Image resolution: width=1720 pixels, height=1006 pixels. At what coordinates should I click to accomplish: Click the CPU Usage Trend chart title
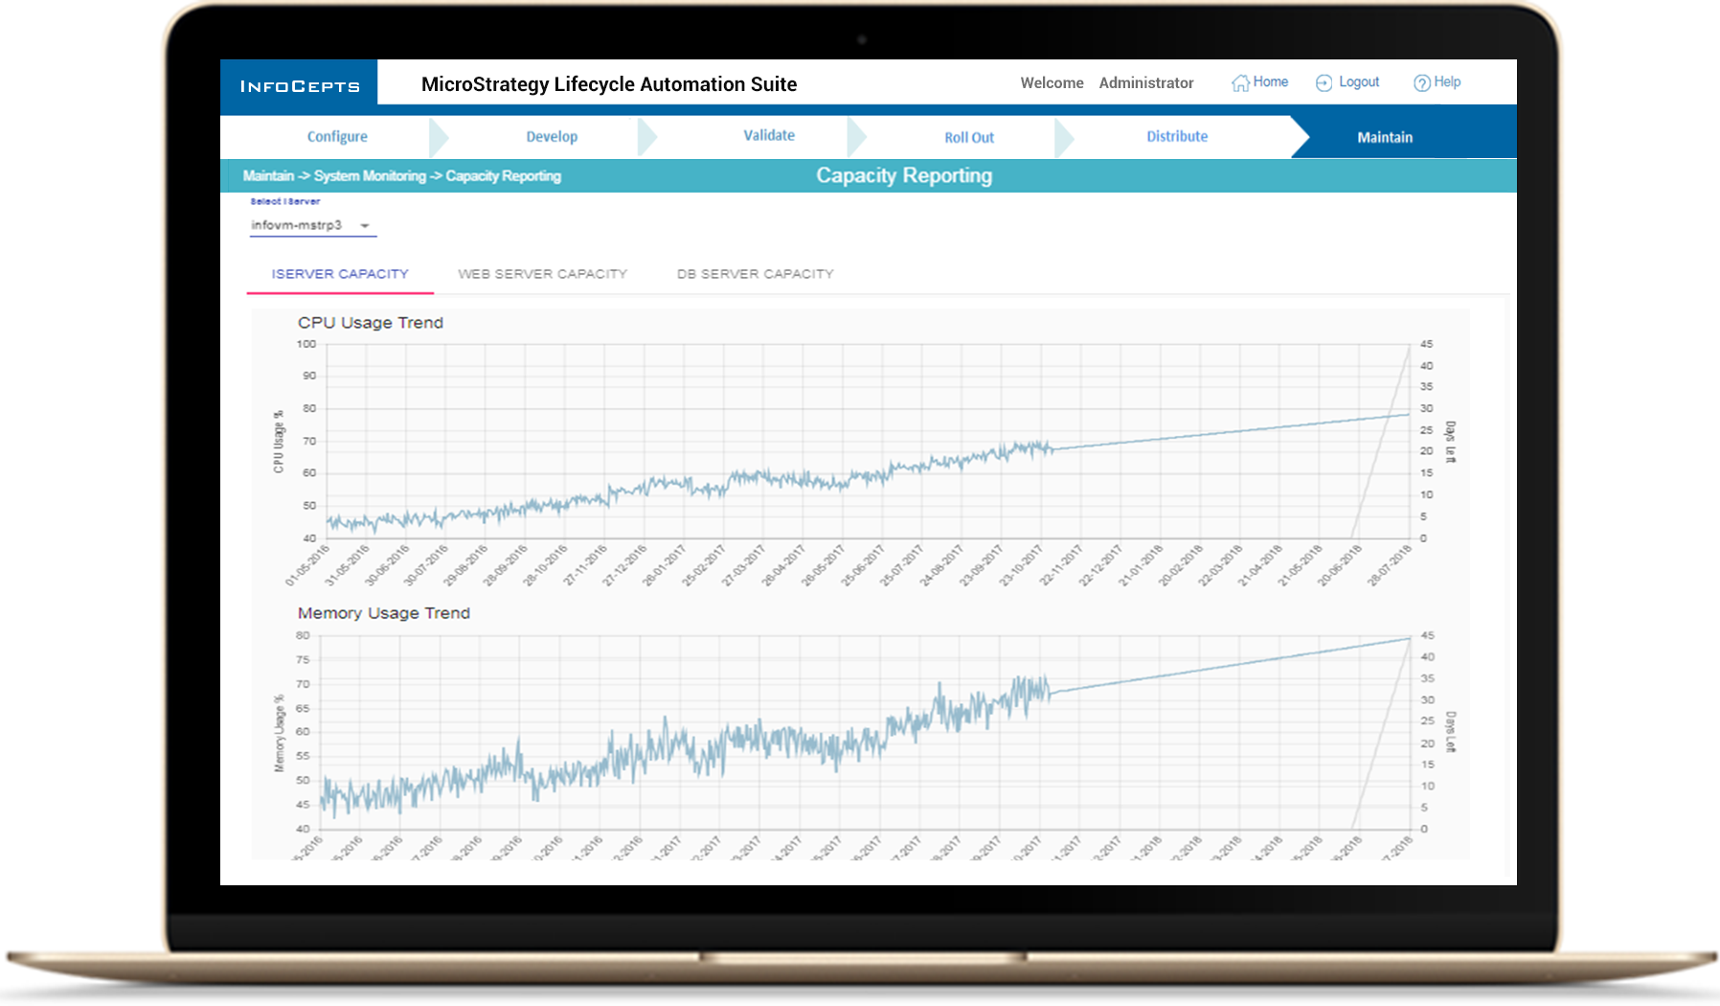tap(371, 323)
